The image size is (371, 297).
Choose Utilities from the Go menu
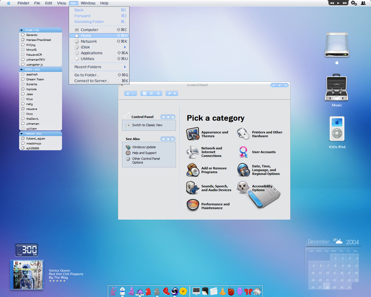99,59
